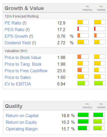The height and width of the screenshot is (137, 107).
Task: Open the Price to Sales link
Action: click(x=18, y=77)
